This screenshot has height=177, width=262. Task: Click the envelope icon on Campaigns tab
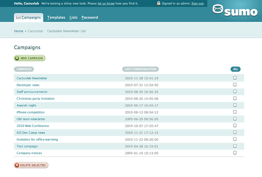coord(18,17)
